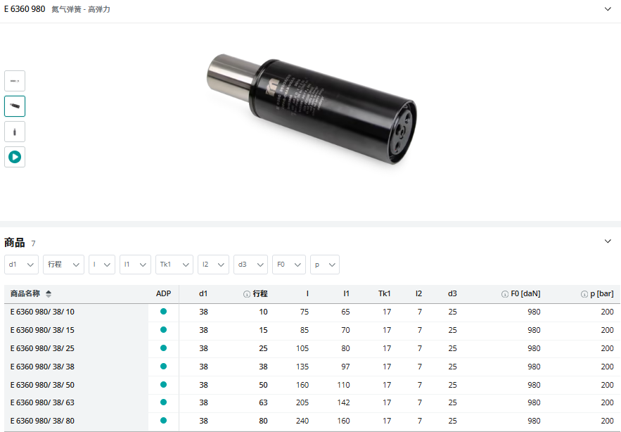Open the F0 filter dropdown

click(289, 265)
